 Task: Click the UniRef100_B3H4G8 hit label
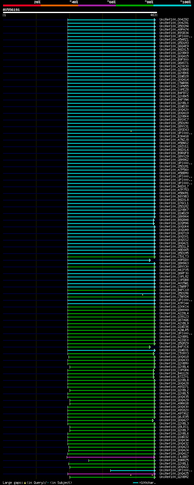[x=174, y=137]
